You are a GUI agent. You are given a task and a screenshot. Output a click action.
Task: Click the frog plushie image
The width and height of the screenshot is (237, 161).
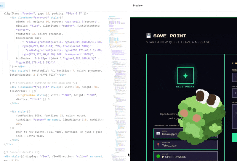pyautogui.click(x=201, y=117)
